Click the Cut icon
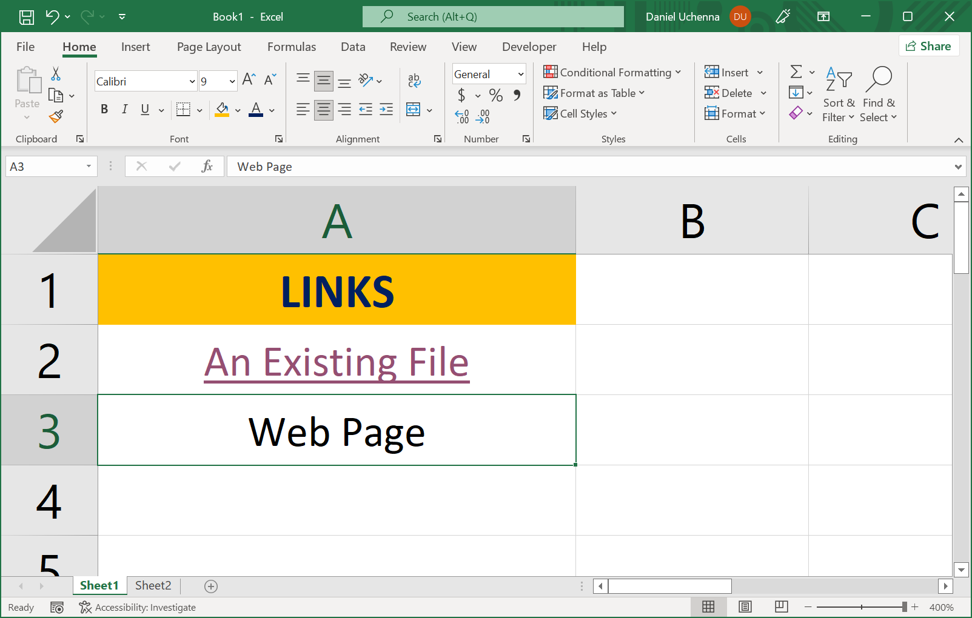 55,73
